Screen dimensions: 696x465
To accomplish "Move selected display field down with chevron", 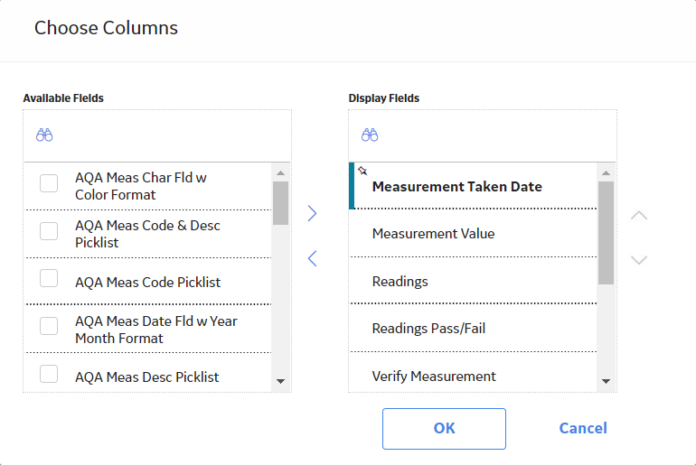I will tap(639, 260).
